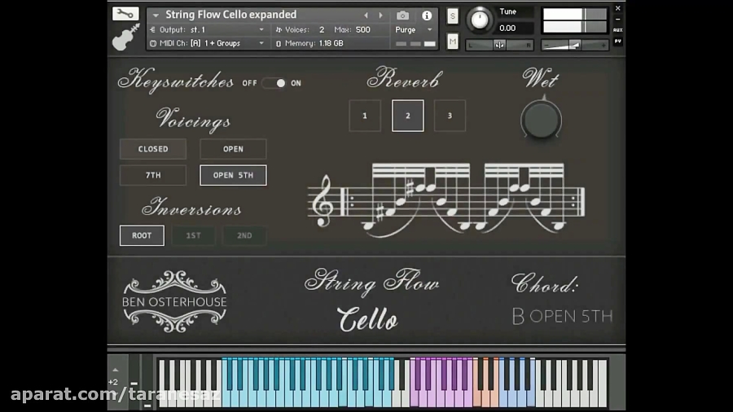Click the B OPEN 5TH chord display
The image size is (733, 412).
coord(562,316)
